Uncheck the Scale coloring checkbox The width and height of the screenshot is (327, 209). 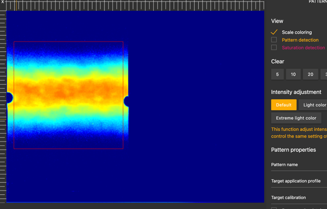(274, 32)
